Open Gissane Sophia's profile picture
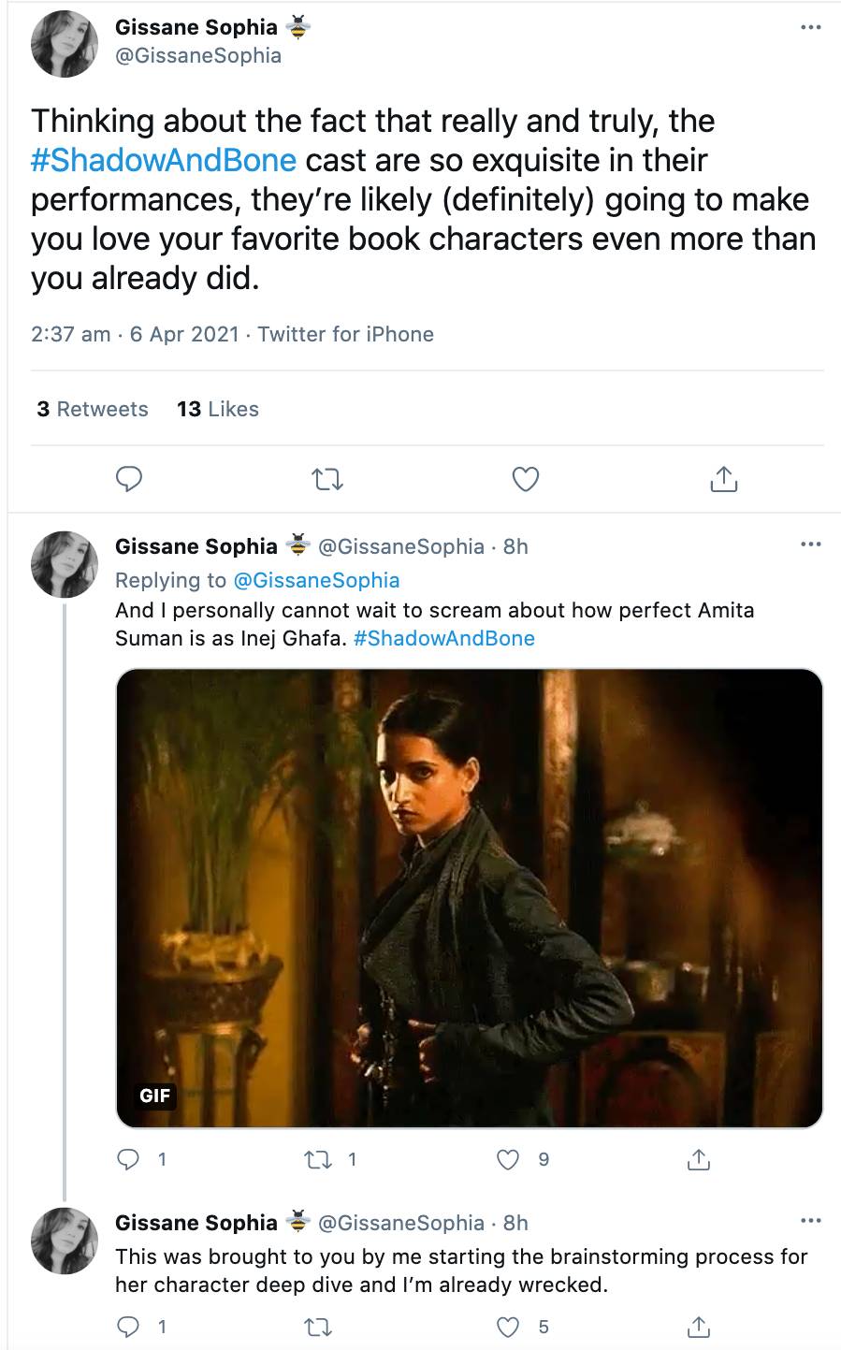The width and height of the screenshot is (841, 1350). pyautogui.click(x=65, y=44)
